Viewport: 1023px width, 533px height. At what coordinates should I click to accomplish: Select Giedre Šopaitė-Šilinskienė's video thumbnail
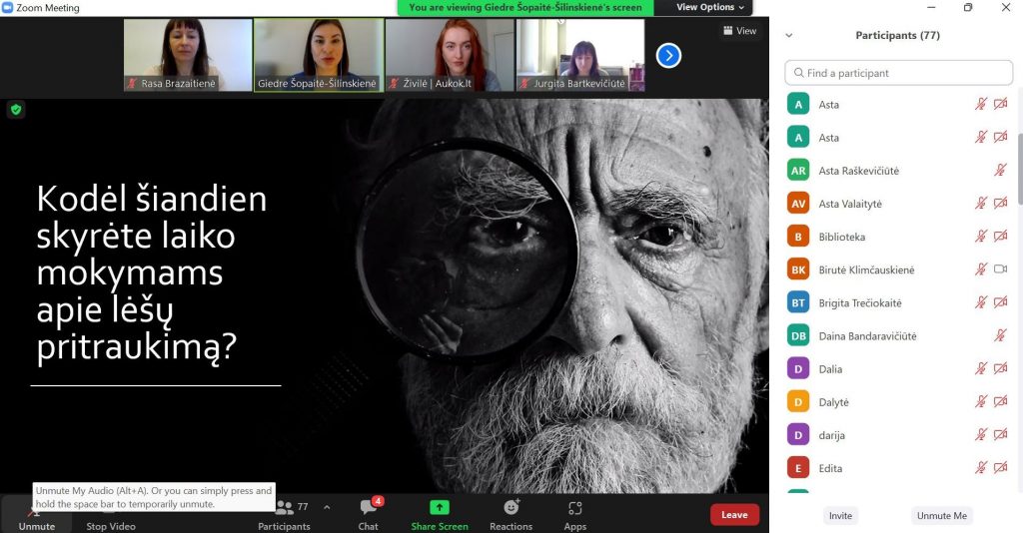pos(319,55)
